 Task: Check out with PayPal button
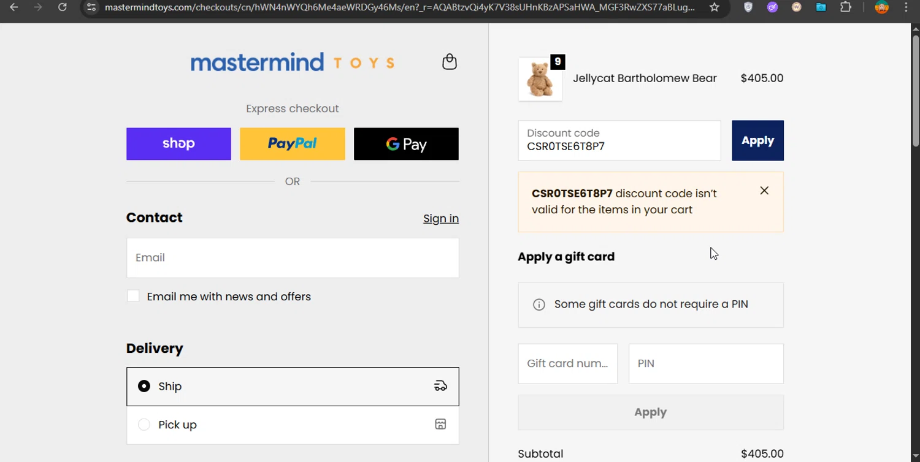[293, 144]
